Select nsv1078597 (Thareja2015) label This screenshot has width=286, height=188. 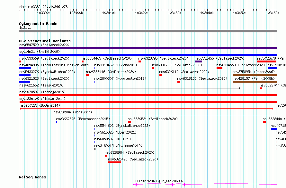click(x=42, y=92)
